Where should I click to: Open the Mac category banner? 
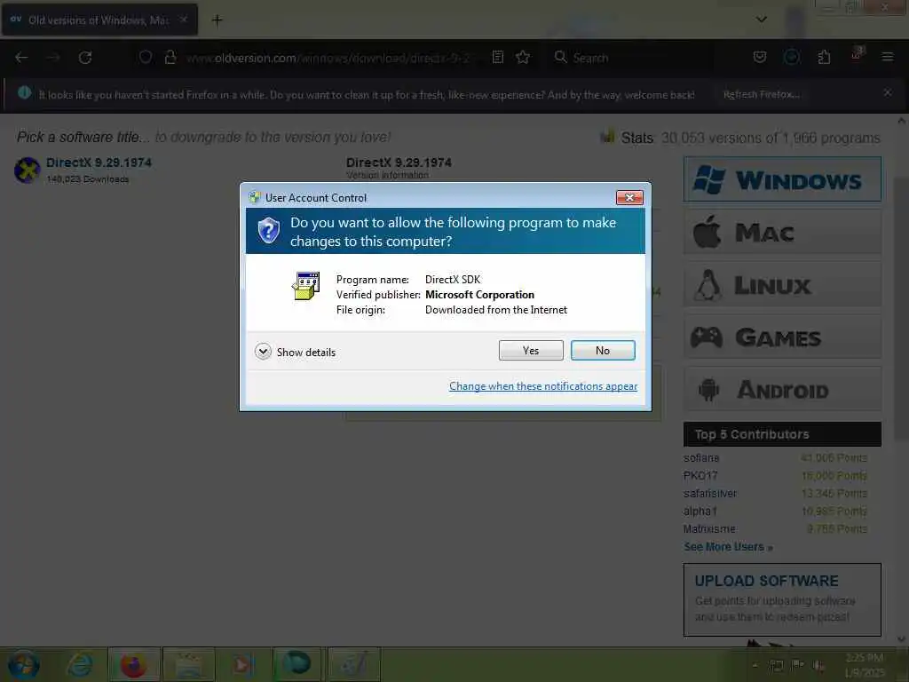782,232
